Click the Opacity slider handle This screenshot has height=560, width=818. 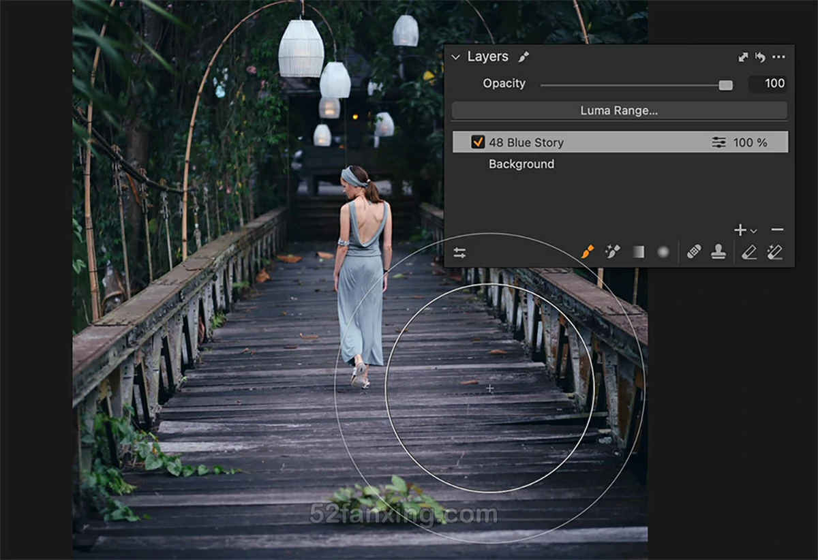tap(725, 85)
